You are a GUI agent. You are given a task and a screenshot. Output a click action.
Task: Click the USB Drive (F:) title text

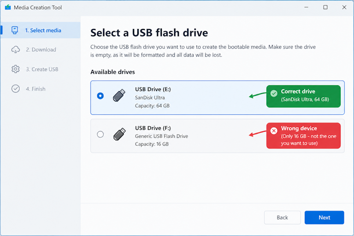point(153,128)
